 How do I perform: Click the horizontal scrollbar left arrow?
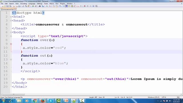(x=1, y=94)
